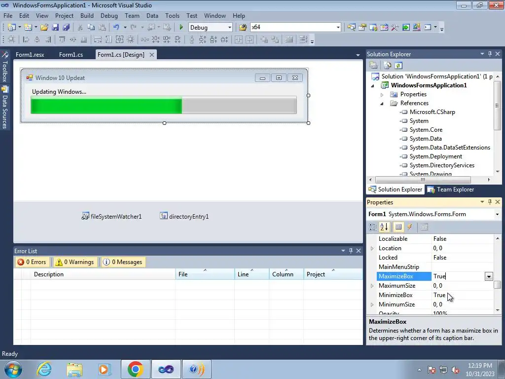Expand the MaximumSize property
The width and height of the screenshot is (505, 379).
point(372,286)
